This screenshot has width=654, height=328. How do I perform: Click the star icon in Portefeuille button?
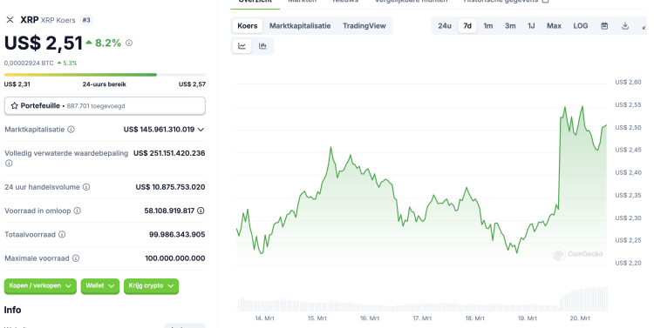(14, 106)
